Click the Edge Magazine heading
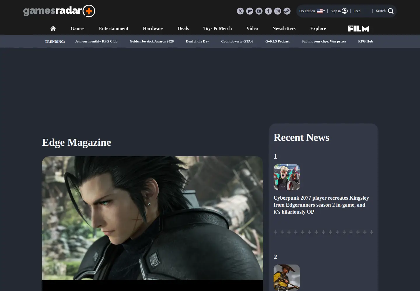This screenshot has height=291, width=420. click(76, 143)
